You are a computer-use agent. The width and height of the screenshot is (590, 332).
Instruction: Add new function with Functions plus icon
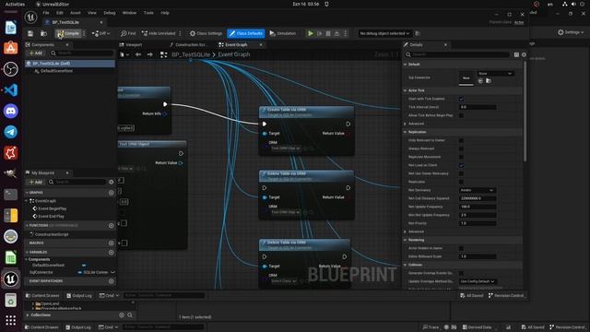point(111,225)
